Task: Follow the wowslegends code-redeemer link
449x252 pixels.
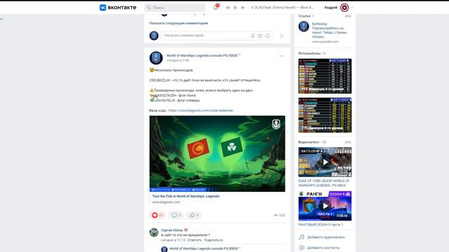Action: pyautogui.click(x=201, y=111)
